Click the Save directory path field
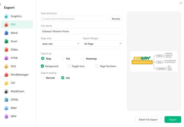Image resolution: width=184 pixels, height=127 pixels. 74,19
